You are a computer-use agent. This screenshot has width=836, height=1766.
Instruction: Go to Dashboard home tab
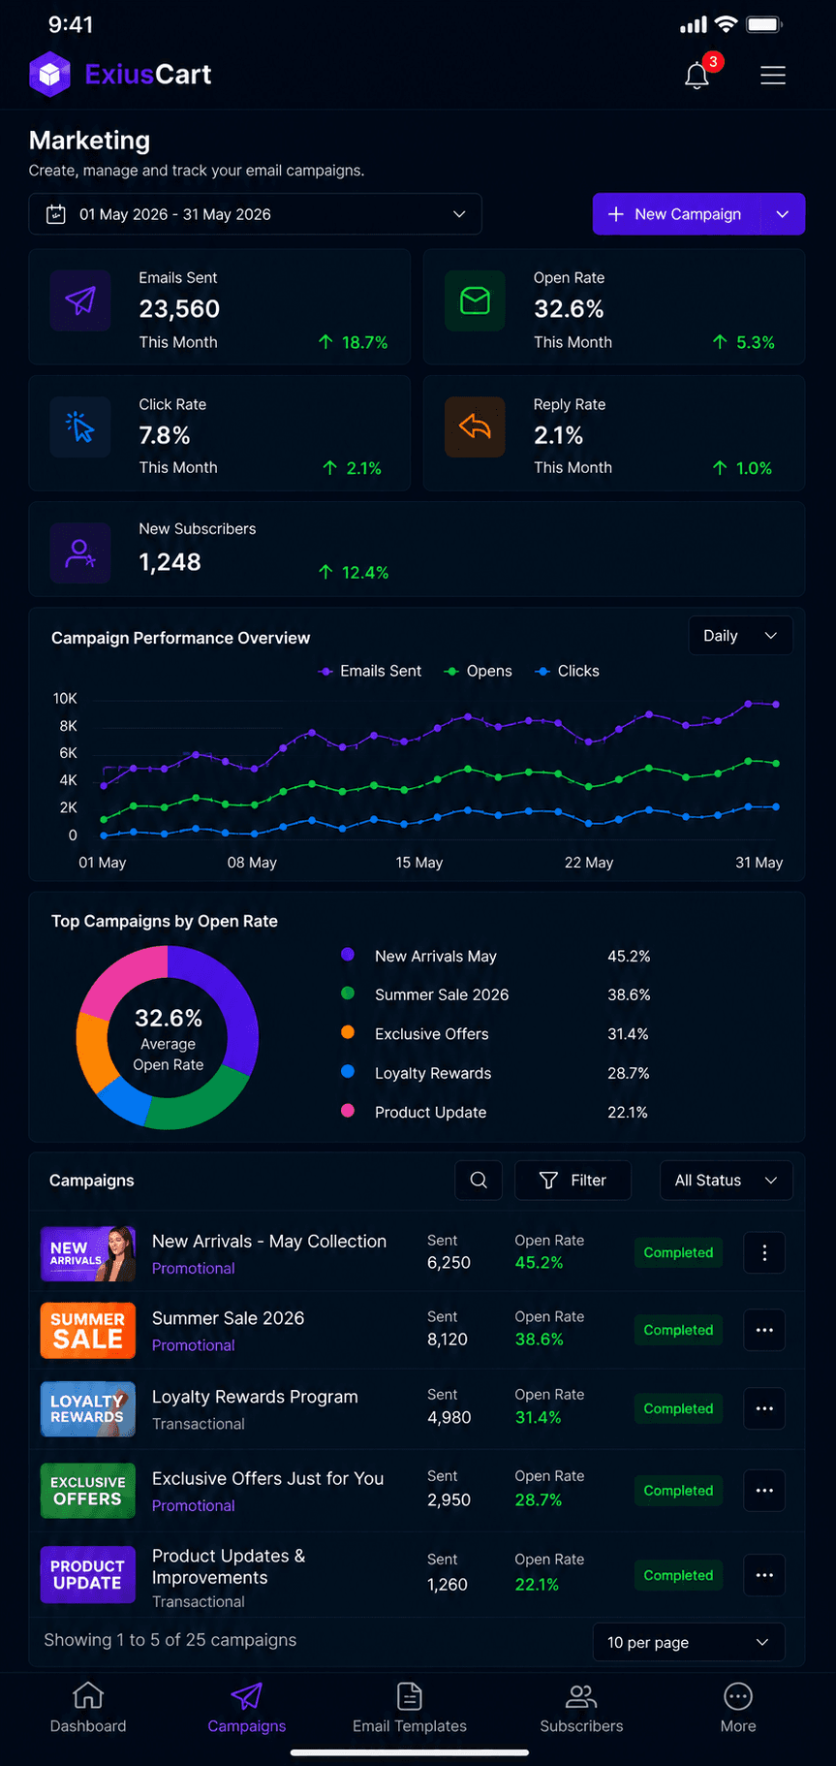coord(88,1708)
